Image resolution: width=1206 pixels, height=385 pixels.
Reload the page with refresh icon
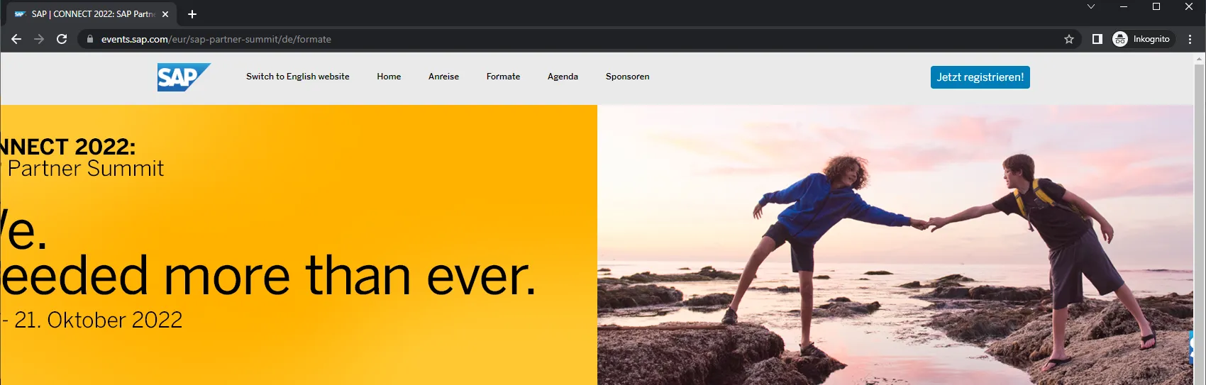[x=62, y=39]
